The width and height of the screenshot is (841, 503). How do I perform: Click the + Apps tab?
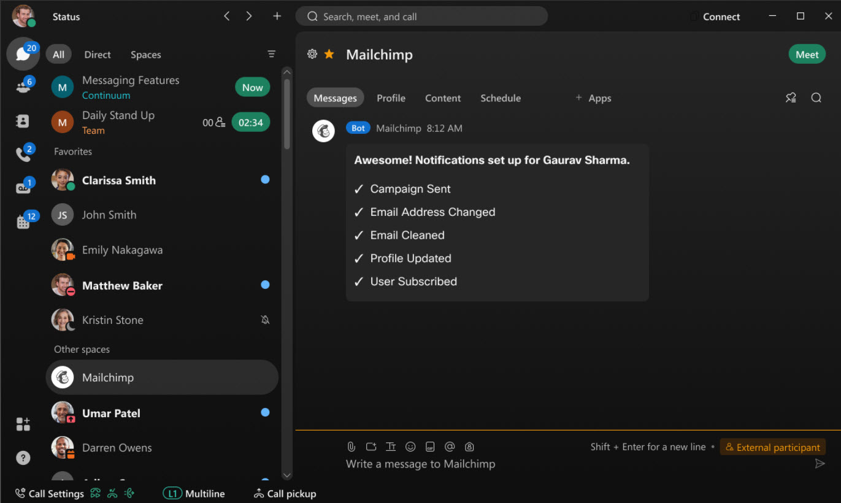coord(593,98)
